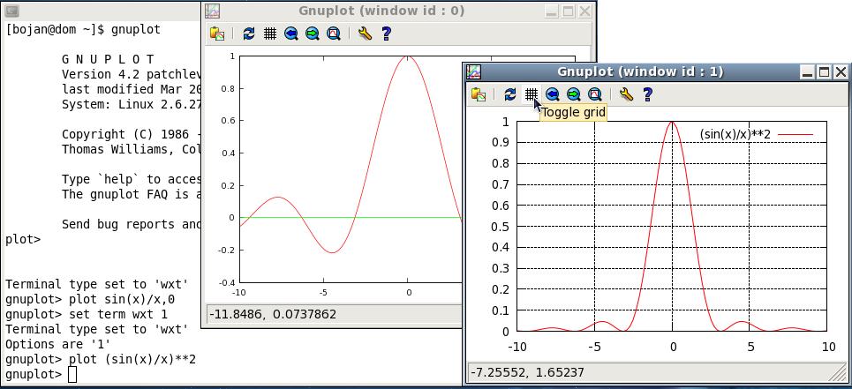852x389 pixels.
Task: Apply next zoom in Gnuplot window 0
Action: (x=313, y=34)
